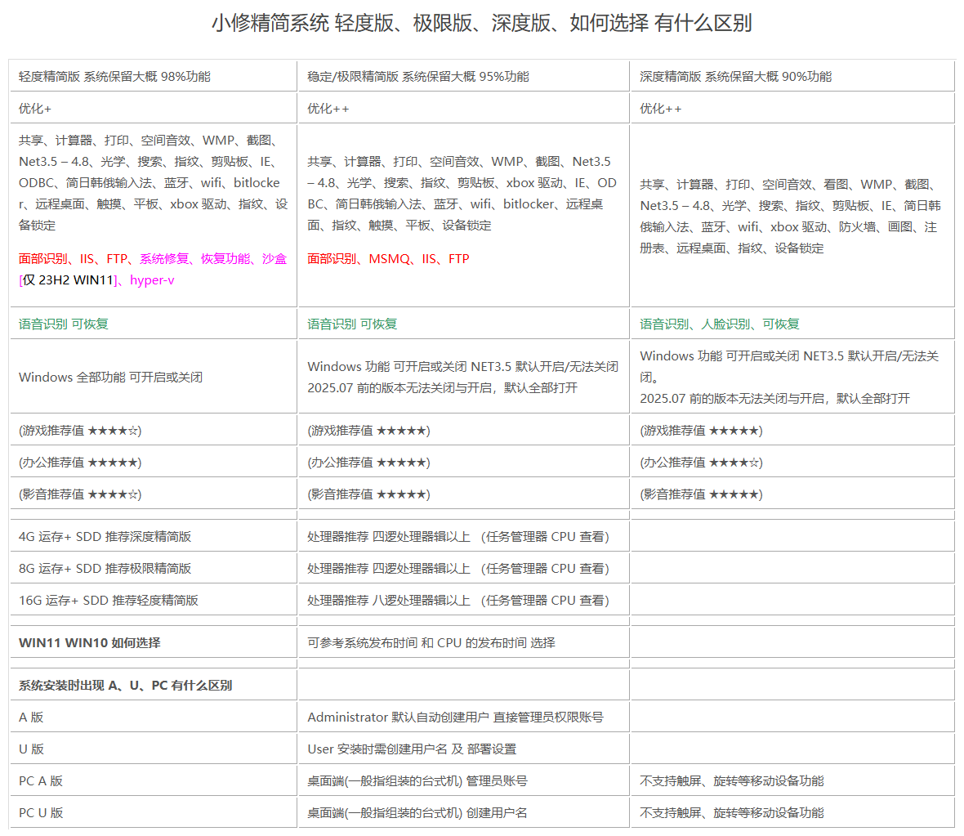Click the 稳定/极限精简版 95%功能 header cell
The width and height of the screenshot is (964, 836).
(x=417, y=76)
